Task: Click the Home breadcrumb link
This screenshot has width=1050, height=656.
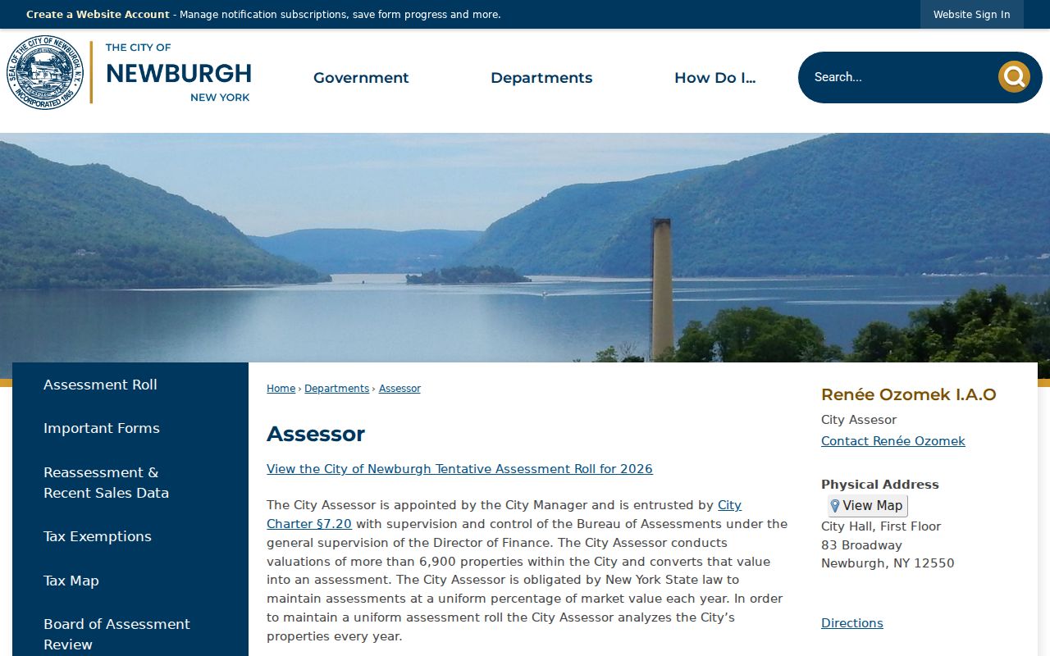Action: click(281, 389)
